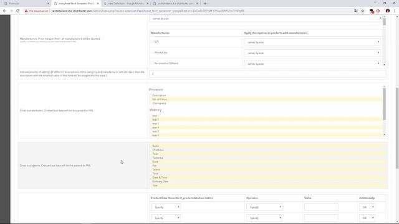
Task: Cross out Memory test 4 attribute
Action: pyautogui.click(x=151, y=128)
